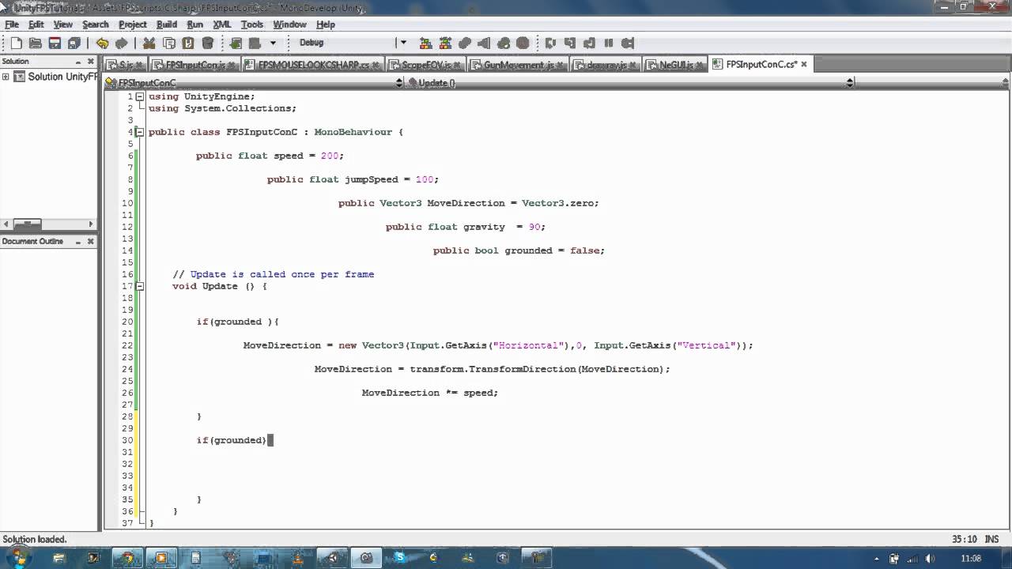Click the pause debugger icon
This screenshot has height=569, width=1012.
pyautogui.click(x=609, y=43)
